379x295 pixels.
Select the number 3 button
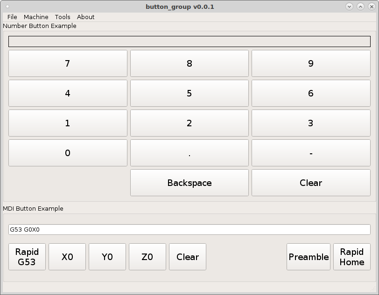click(x=311, y=123)
